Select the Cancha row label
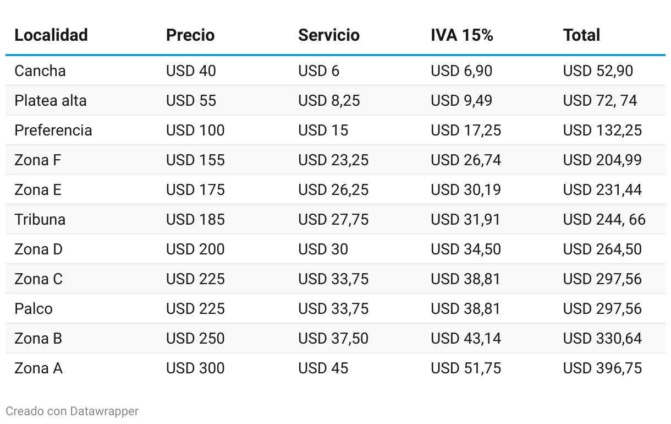Viewport: 671px width, 424px height. [40, 71]
